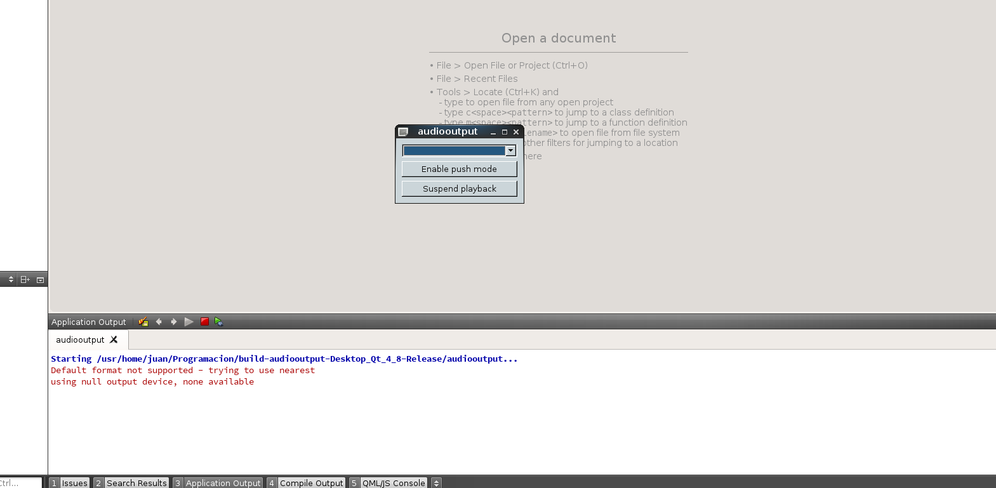Clear the Application Output pane contents
The height and width of the screenshot is (488, 996).
(x=143, y=322)
